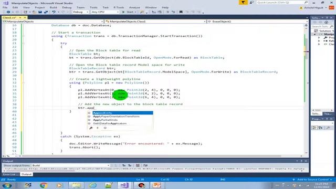Image resolution: width=336 pixels, height=189 pixels.
Task: Open the File menu
Action: (x=5, y=7)
